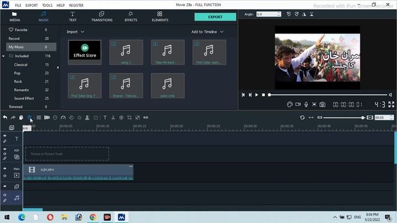Click the person silhouette icon in timeline toolbar
The height and width of the screenshot is (223, 397).
pos(87,118)
